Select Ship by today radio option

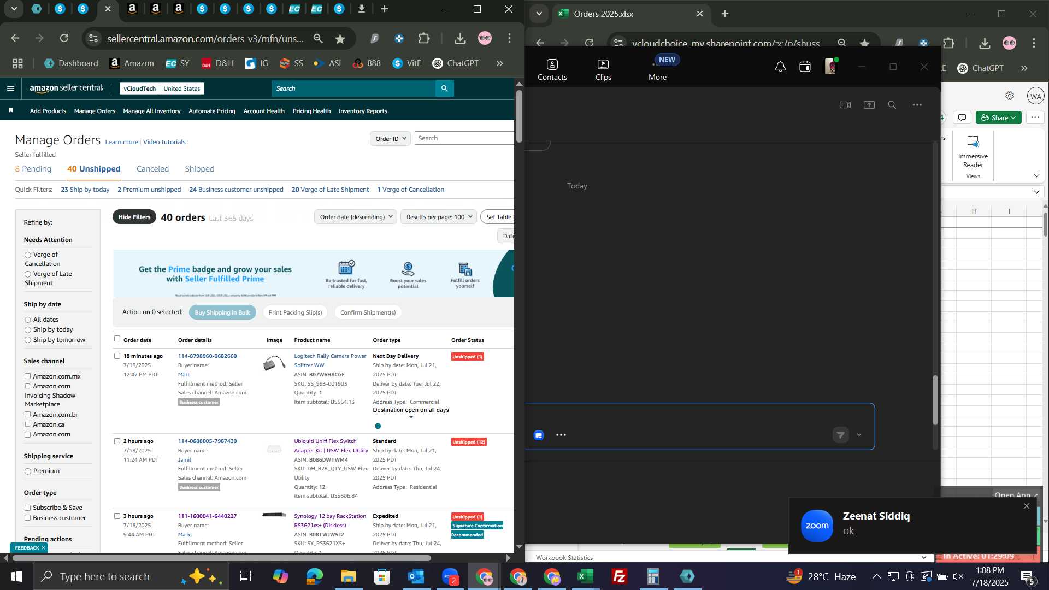point(27,330)
